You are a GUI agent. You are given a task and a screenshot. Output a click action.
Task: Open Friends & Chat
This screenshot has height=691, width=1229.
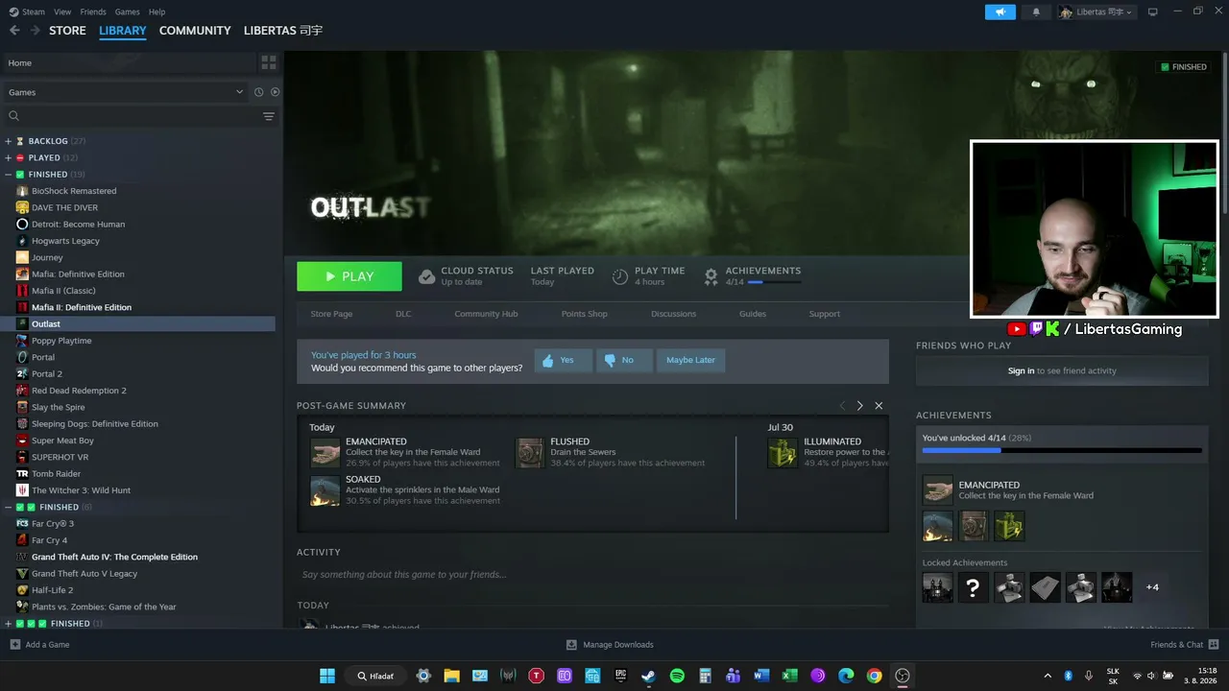click(x=1185, y=644)
